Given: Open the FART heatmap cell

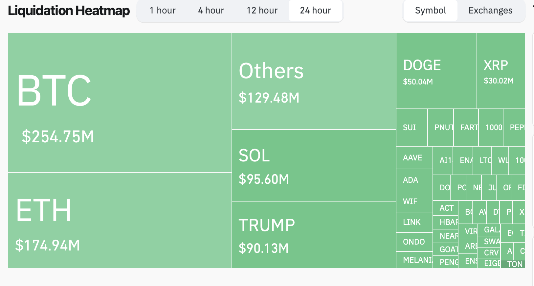Looking at the screenshot, I should pos(466,128).
